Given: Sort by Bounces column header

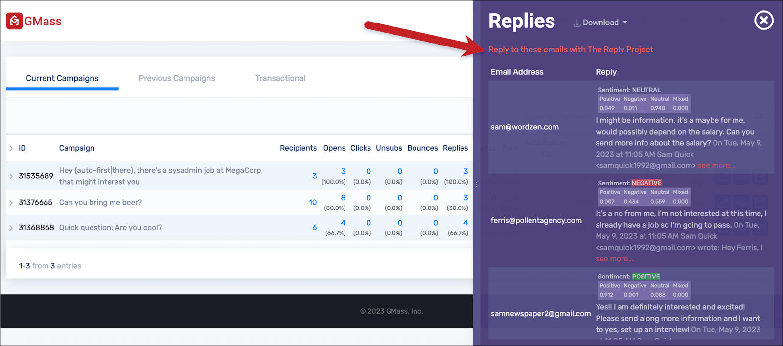Looking at the screenshot, I should [x=422, y=148].
